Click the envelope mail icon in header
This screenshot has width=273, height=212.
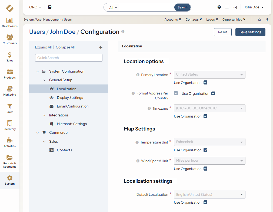pyautogui.click(x=235, y=7)
